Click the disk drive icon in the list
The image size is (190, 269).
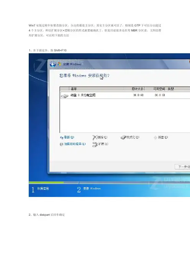click(x=64, y=96)
